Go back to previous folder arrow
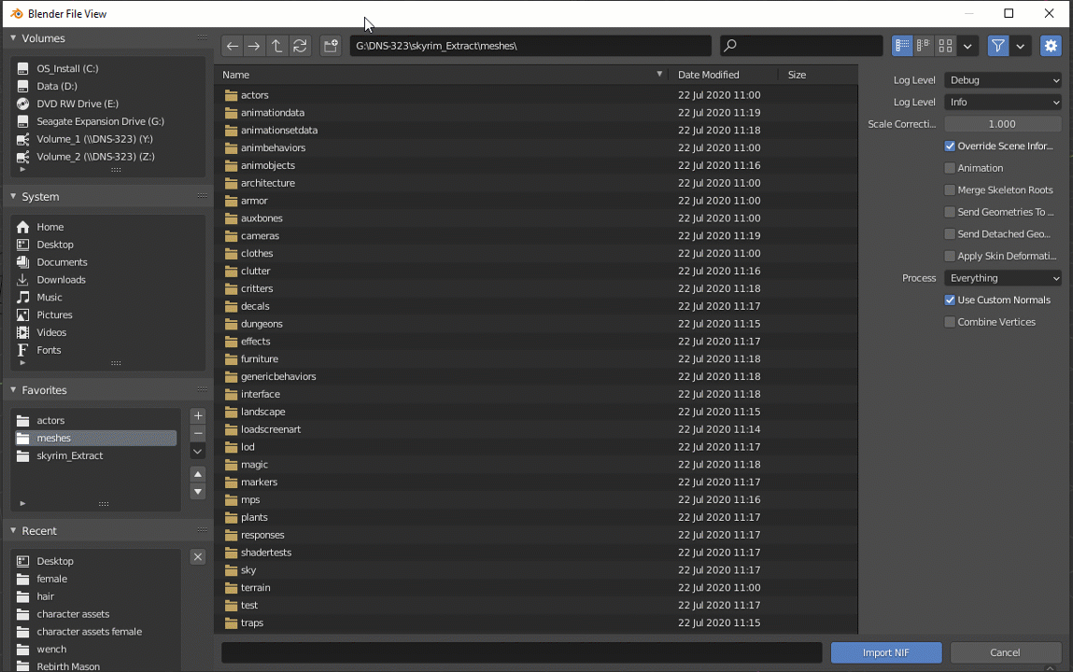The height and width of the screenshot is (672, 1073). pyautogui.click(x=233, y=46)
